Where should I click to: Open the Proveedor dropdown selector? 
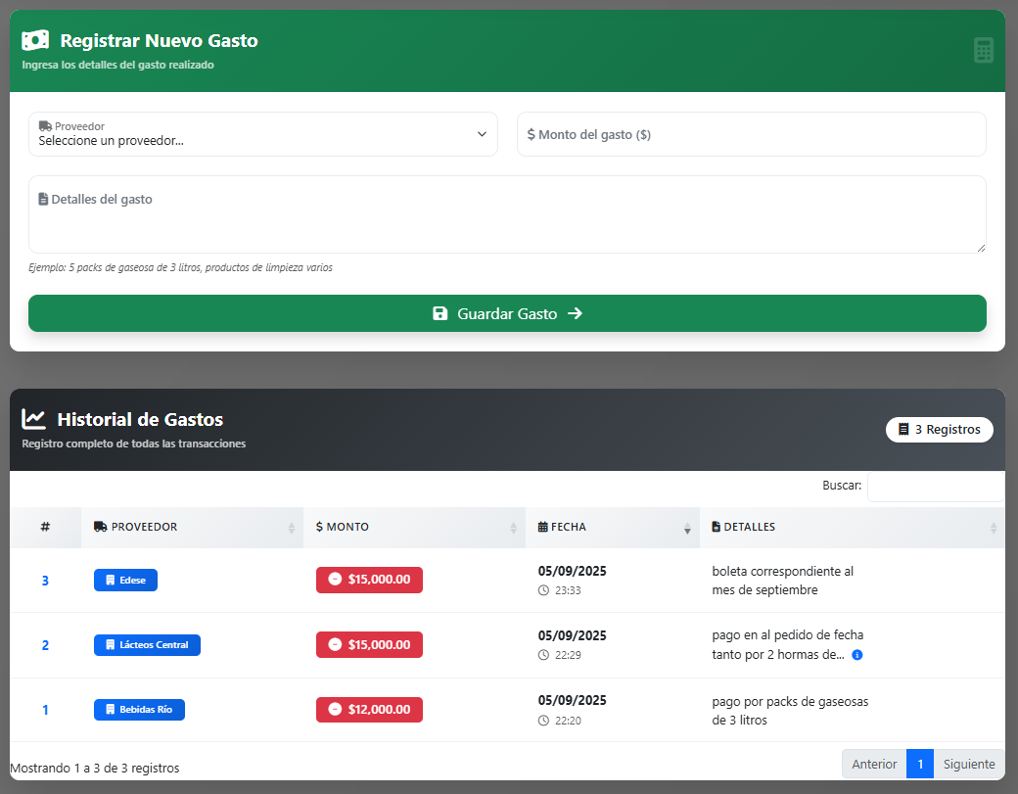point(262,134)
